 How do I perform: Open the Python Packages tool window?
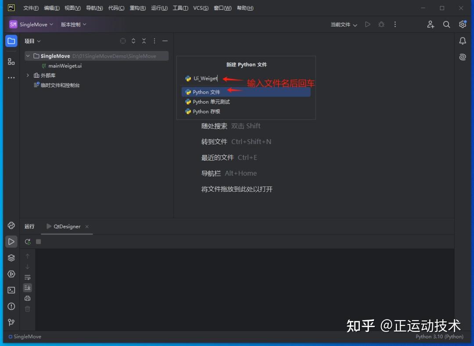tap(11, 258)
